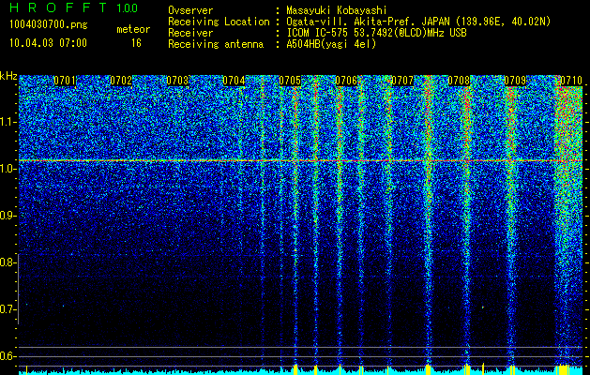Click the 0.8 frequency axis label
590x375 pixels.
(x=8, y=262)
